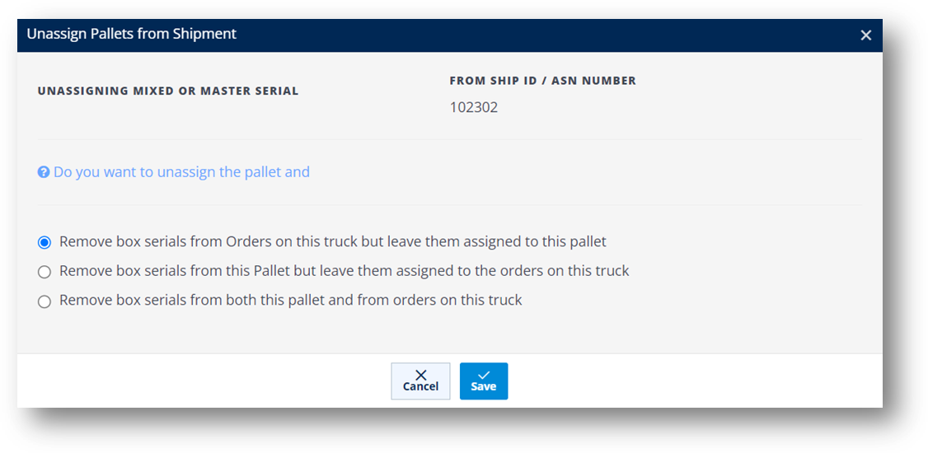Click the word 'Cancel' on the white button
This screenshot has height=453, width=928.
pos(421,387)
